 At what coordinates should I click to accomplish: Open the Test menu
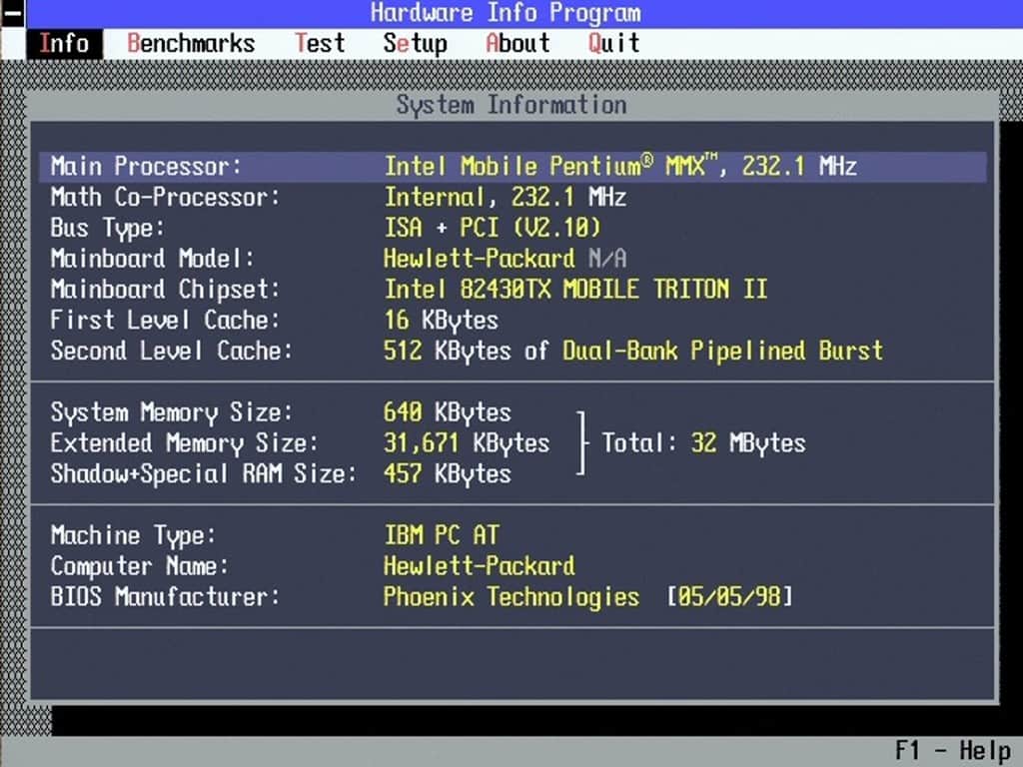coord(320,44)
